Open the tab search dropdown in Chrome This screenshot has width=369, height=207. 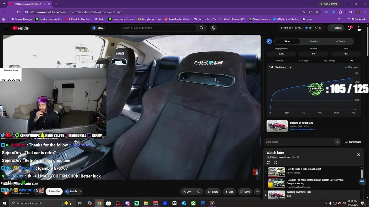tap(4, 4)
